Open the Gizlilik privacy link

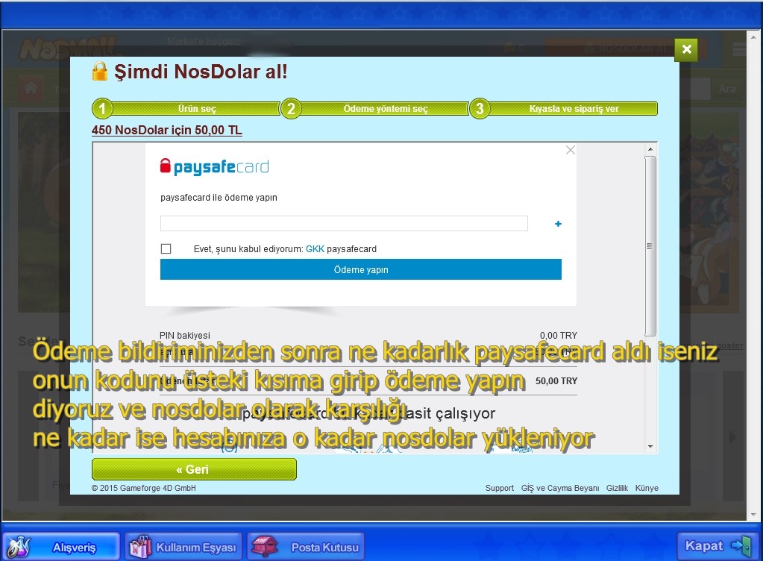(617, 488)
